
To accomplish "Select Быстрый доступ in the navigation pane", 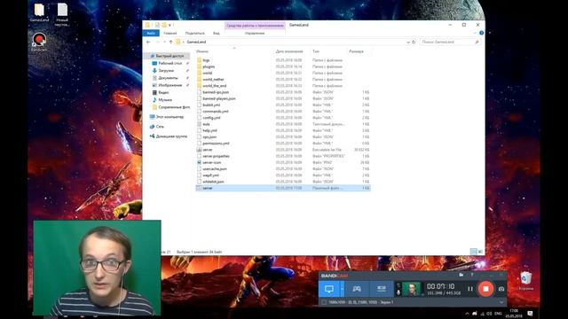I will point(170,56).
